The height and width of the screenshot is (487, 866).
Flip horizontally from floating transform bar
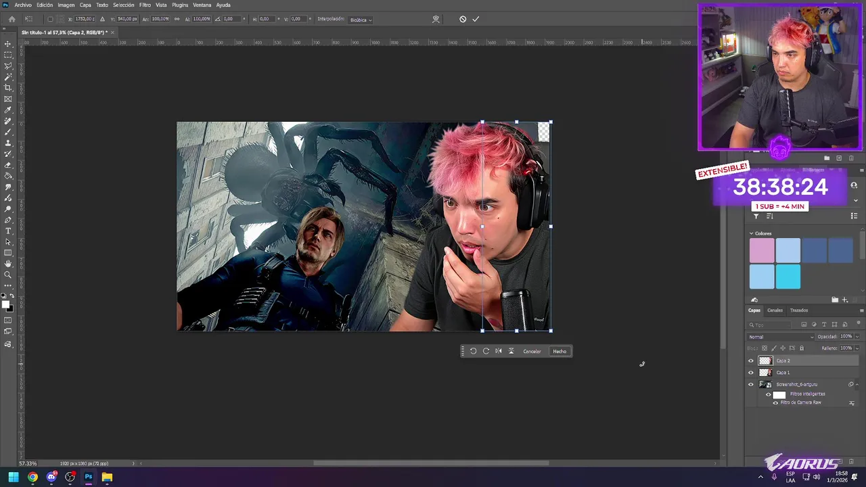coord(499,351)
